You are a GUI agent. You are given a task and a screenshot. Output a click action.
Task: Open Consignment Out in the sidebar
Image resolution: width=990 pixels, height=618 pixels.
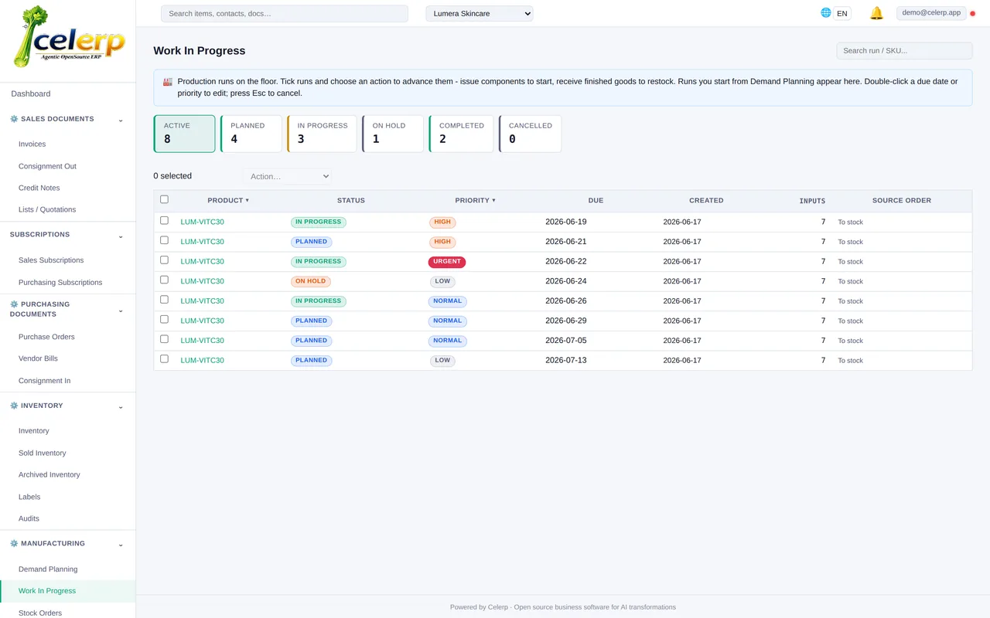pos(47,166)
